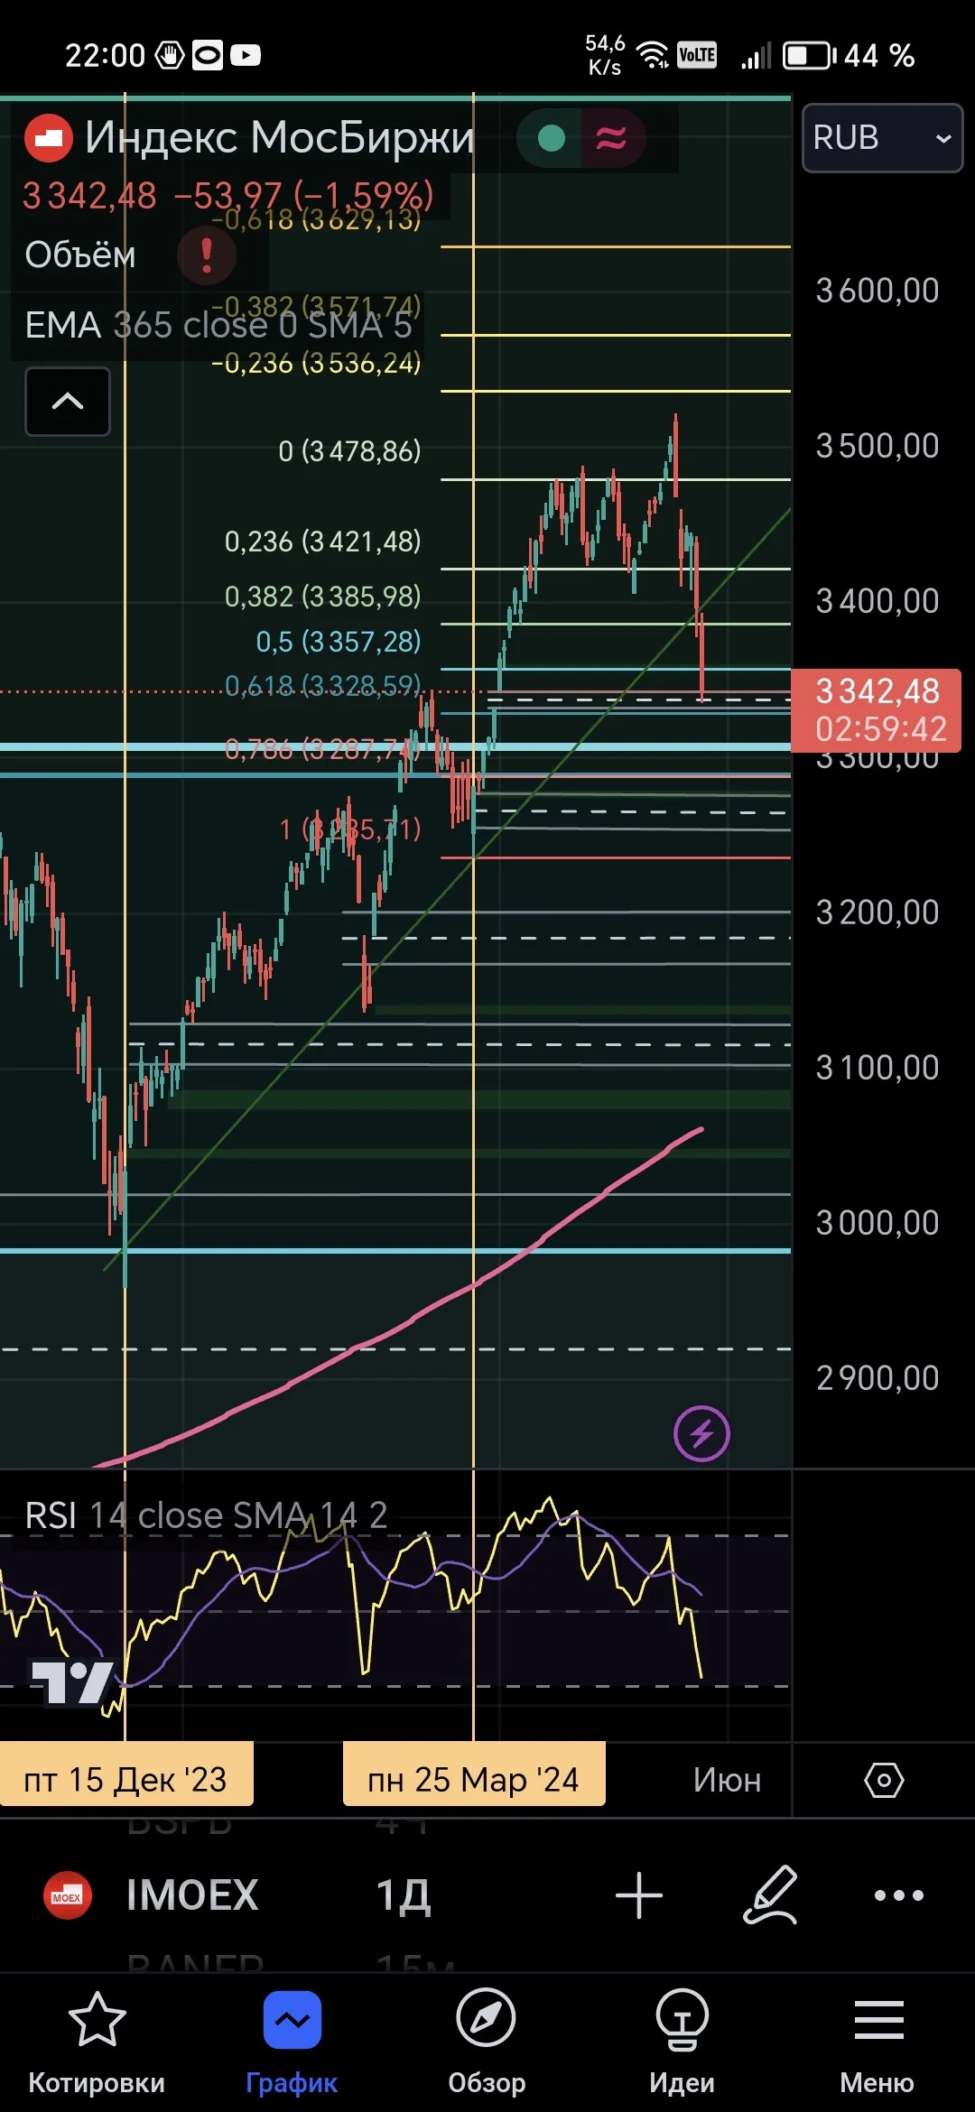This screenshot has width=975, height=2112.
Task: Tap the TradingView logo on chart
Action: coord(72,1681)
